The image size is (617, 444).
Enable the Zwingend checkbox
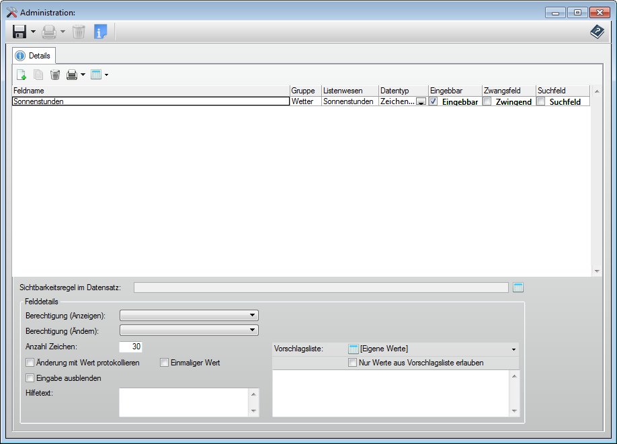[x=487, y=101]
